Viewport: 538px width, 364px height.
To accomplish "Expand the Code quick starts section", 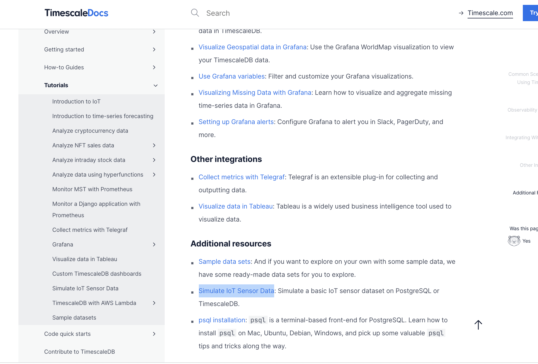I will click(x=154, y=334).
